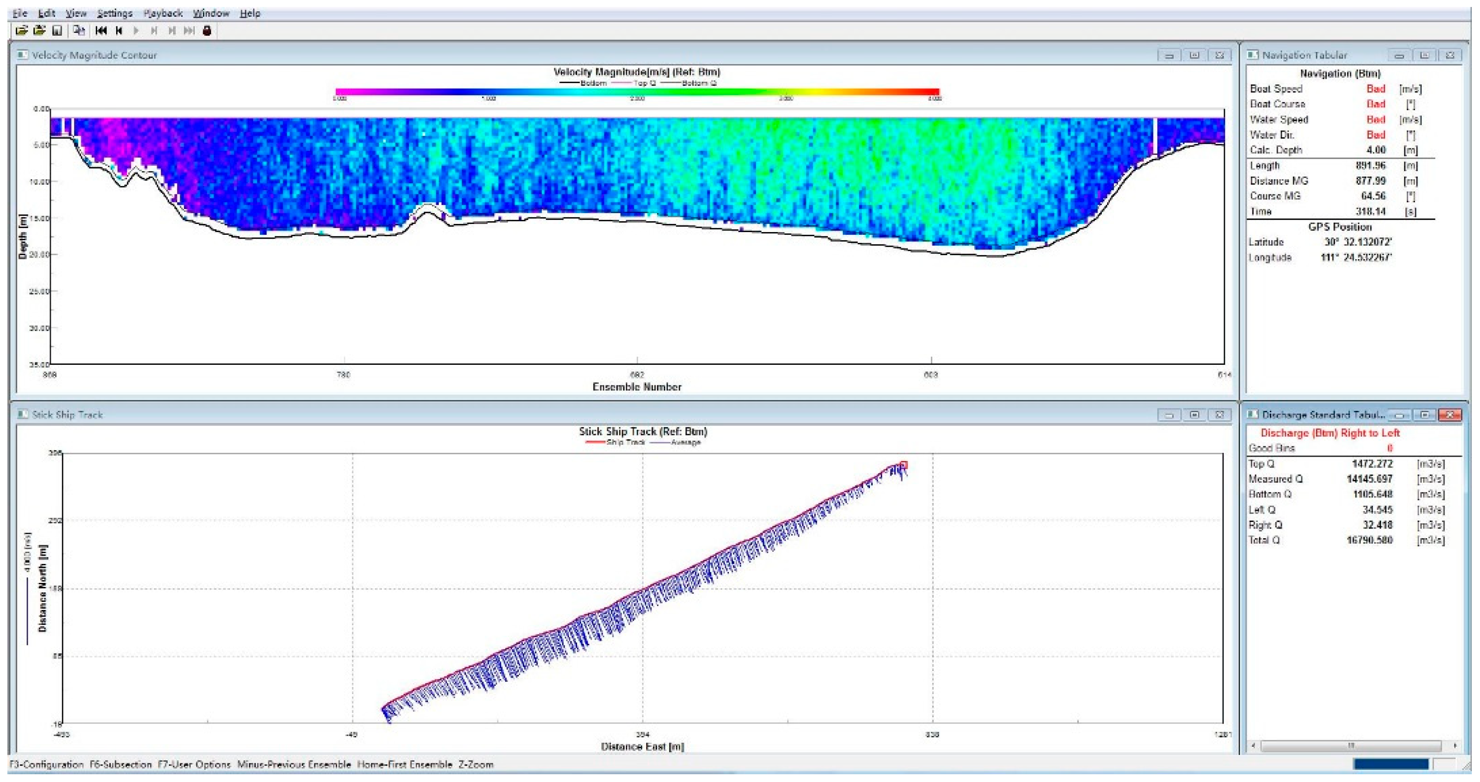
Task: Open the Playback menu
Action: [163, 13]
